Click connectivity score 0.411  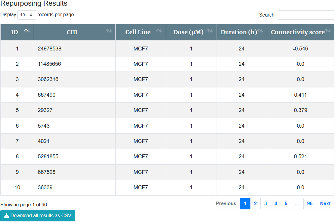click(300, 95)
